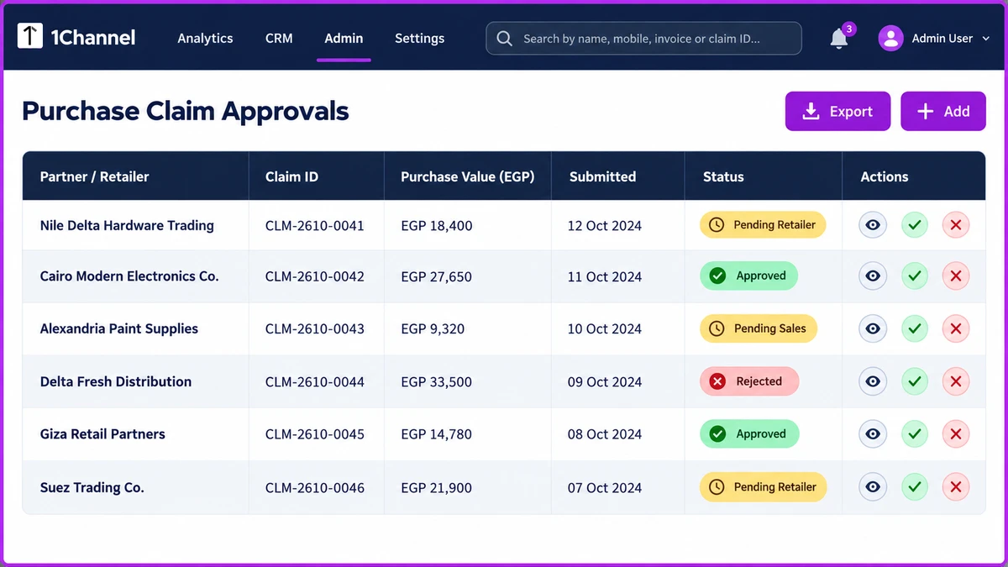
Task: Click claim ID CLM-2610-0046
Action: point(315,487)
